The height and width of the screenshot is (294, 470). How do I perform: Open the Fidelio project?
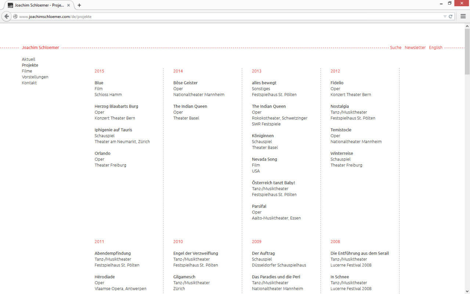(337, 83)
